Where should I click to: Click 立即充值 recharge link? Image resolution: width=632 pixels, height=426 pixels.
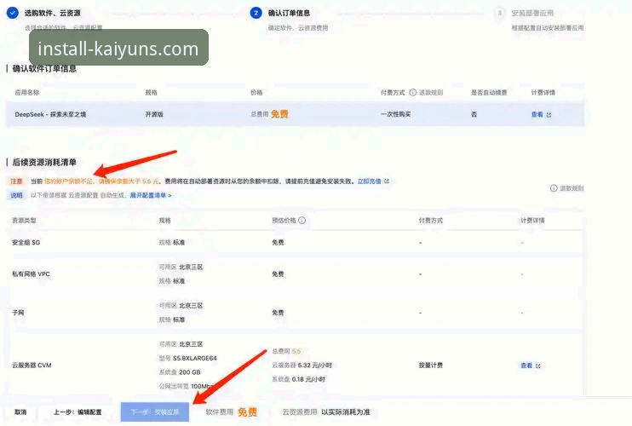(369, 181)
